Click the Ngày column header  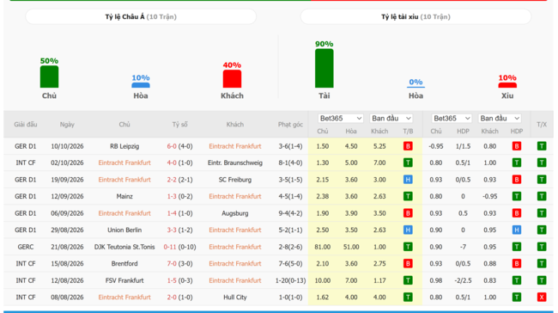point(67,125)
